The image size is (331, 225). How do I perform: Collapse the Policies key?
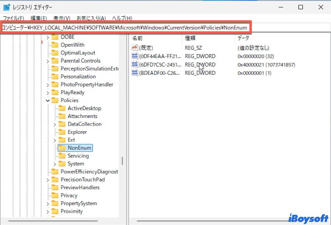click(48, 100)
